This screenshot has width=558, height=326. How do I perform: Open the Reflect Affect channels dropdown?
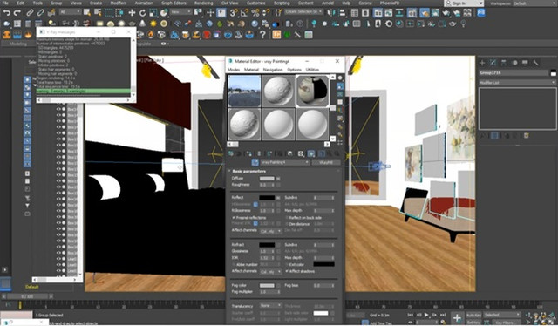pos(270,231)
